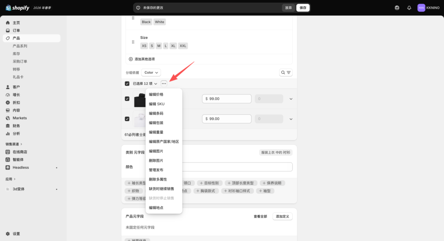Click the 添加定义 button

[x=282, y=216]
